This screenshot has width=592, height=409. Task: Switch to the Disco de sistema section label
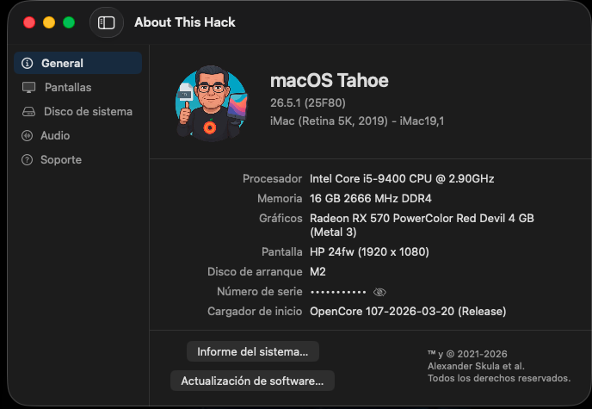(88, 111)
